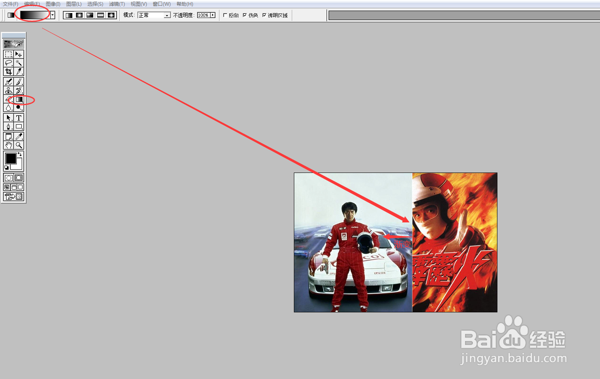
Task: Select the Type tool
Action: point(19,118)
